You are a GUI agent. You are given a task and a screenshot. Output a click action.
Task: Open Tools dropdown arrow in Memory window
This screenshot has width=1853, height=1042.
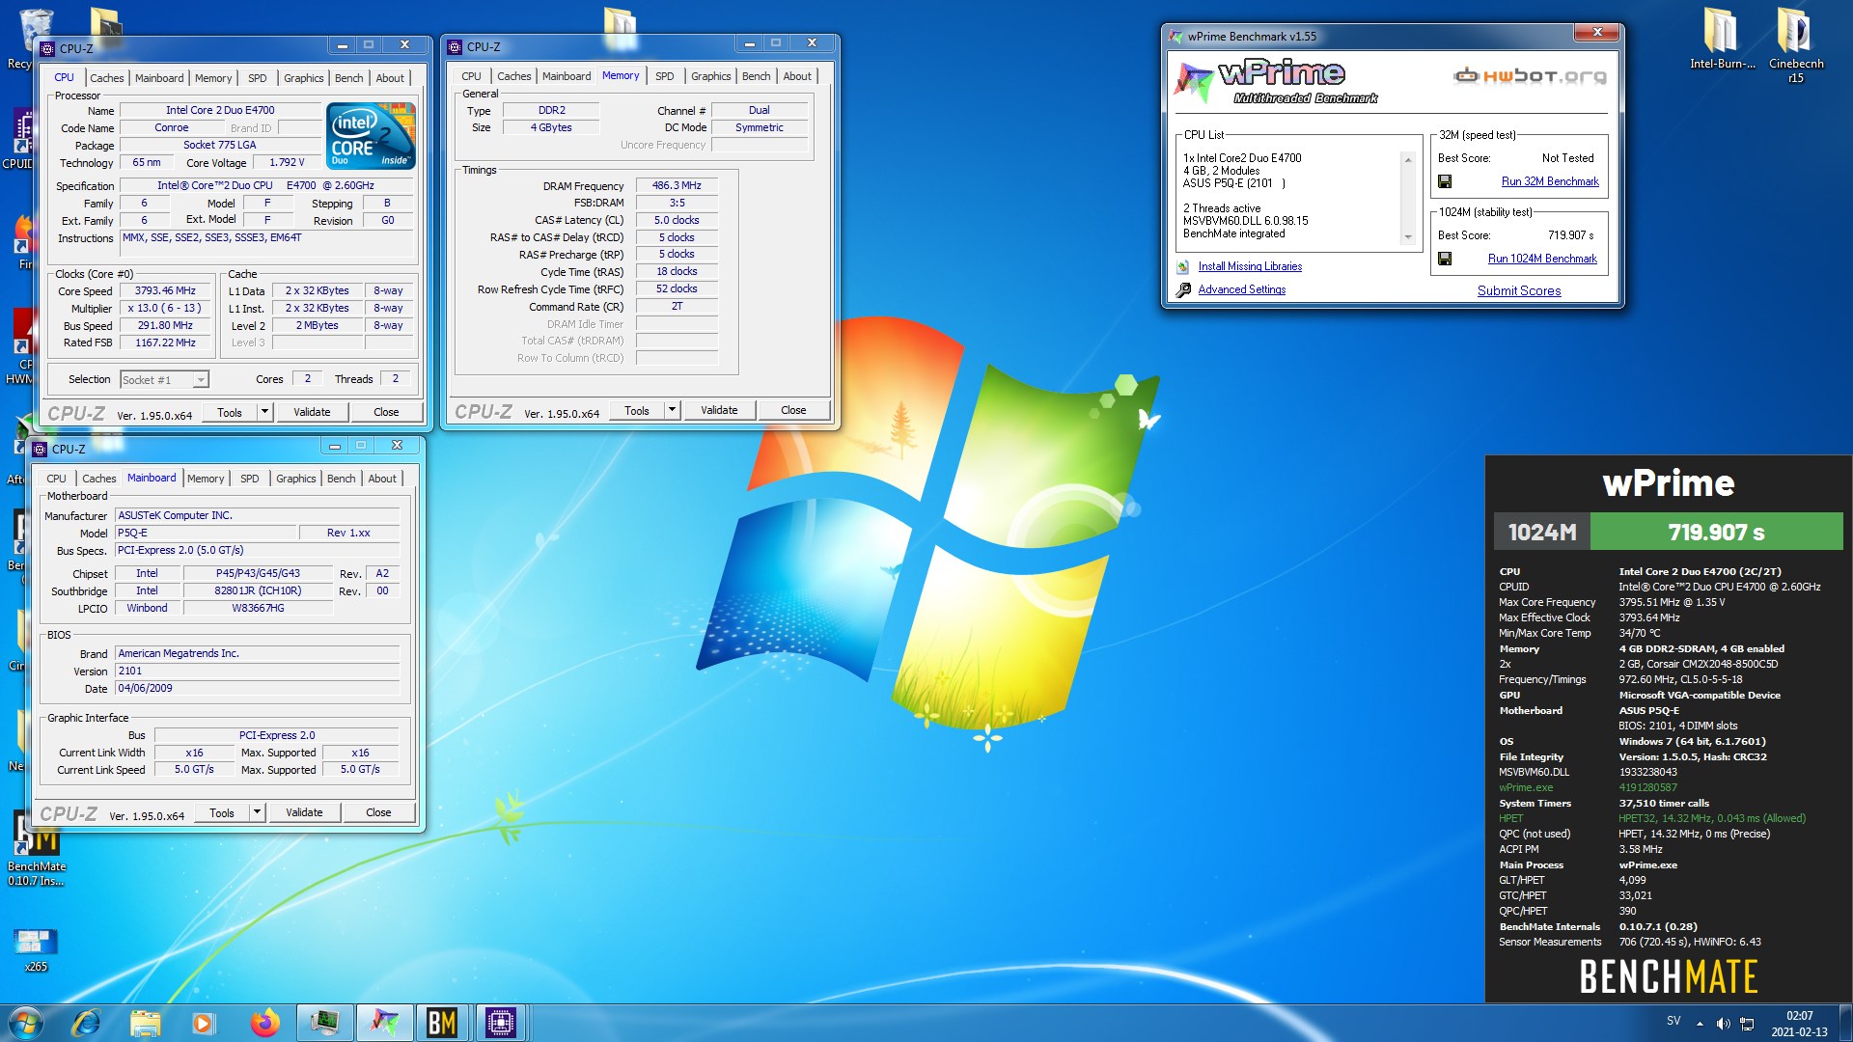(x=672, y=410)
